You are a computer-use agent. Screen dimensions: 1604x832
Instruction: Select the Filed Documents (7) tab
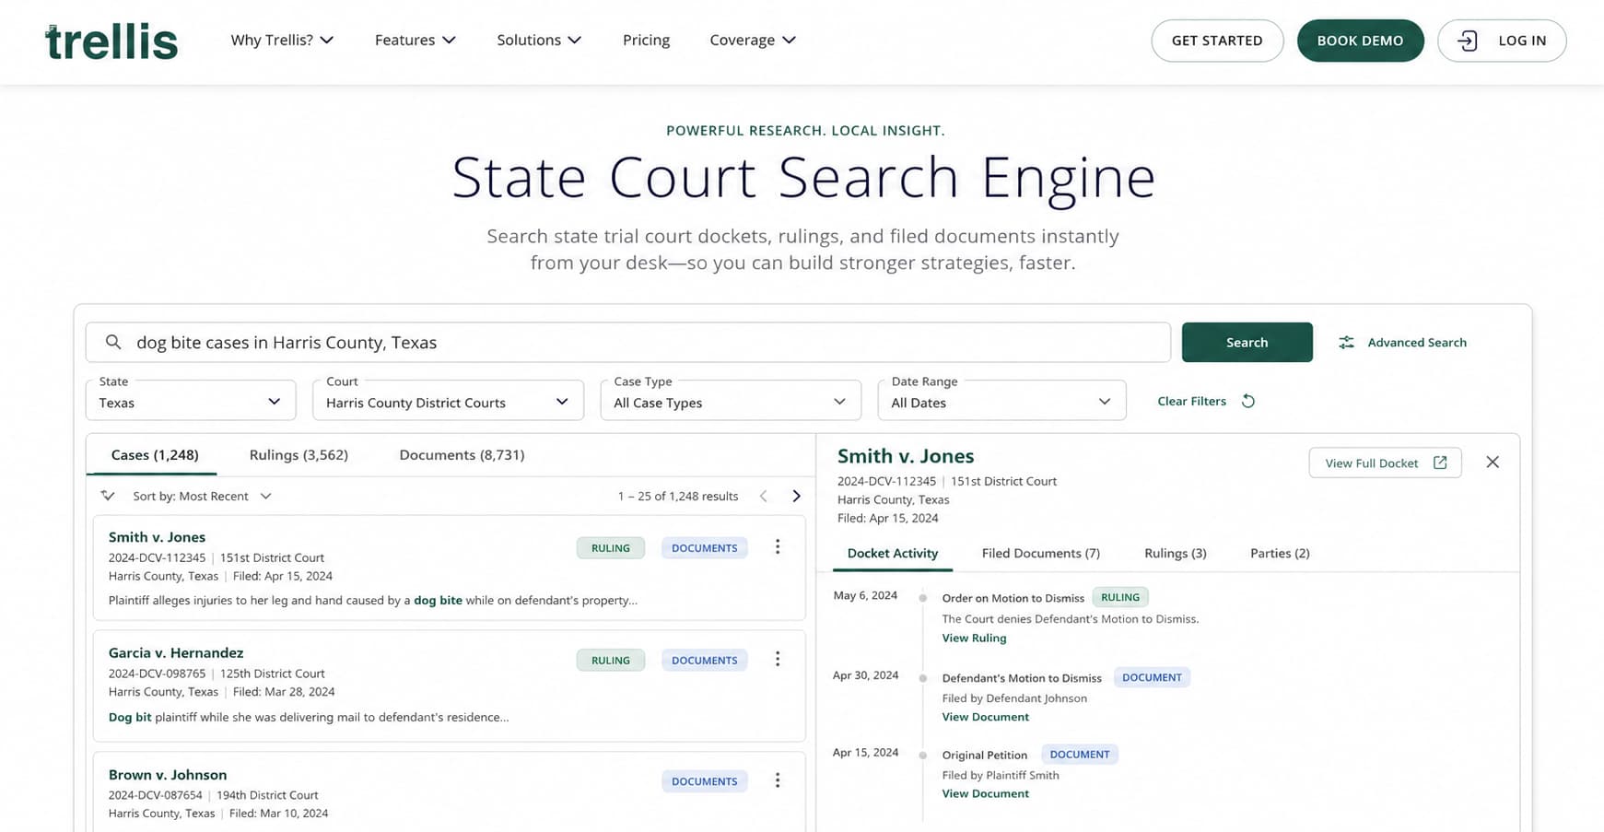point(1041,553)
